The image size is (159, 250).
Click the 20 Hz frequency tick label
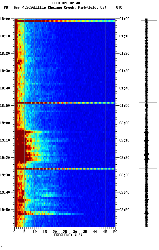point(55,232)
